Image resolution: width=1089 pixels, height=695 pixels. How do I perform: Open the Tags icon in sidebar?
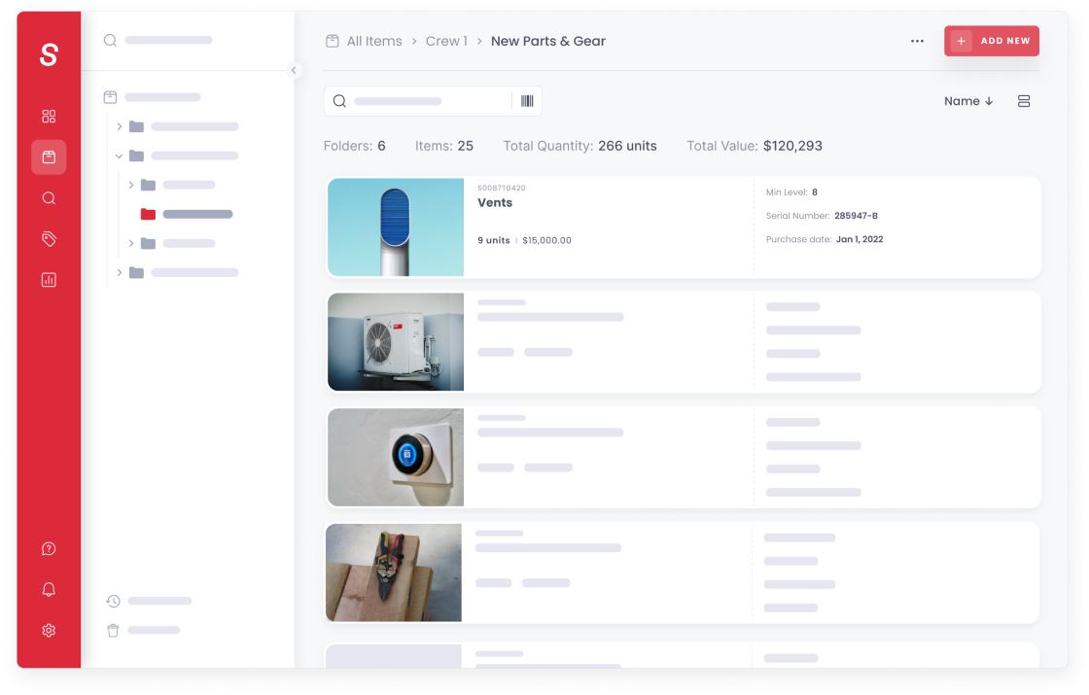[49, 238]
